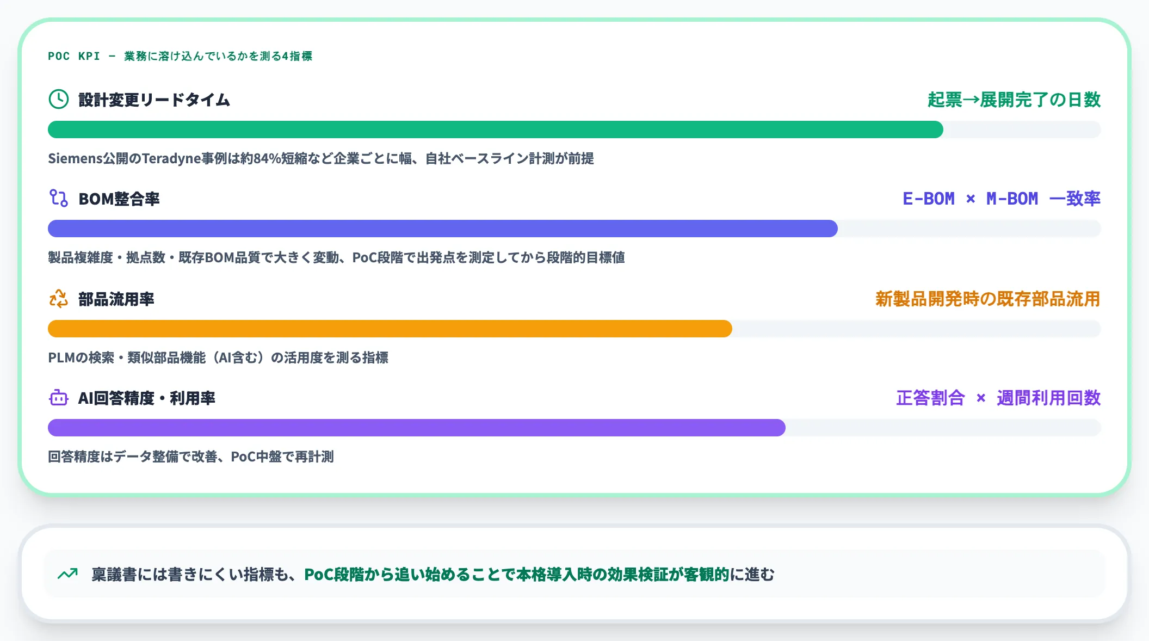Click the footer sentence starting 稟議書には書きにくい指標も

(x=433, y=575)
